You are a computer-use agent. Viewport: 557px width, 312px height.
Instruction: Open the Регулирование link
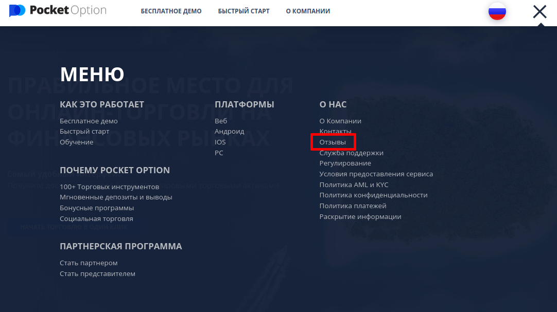[x=345, y=163]
